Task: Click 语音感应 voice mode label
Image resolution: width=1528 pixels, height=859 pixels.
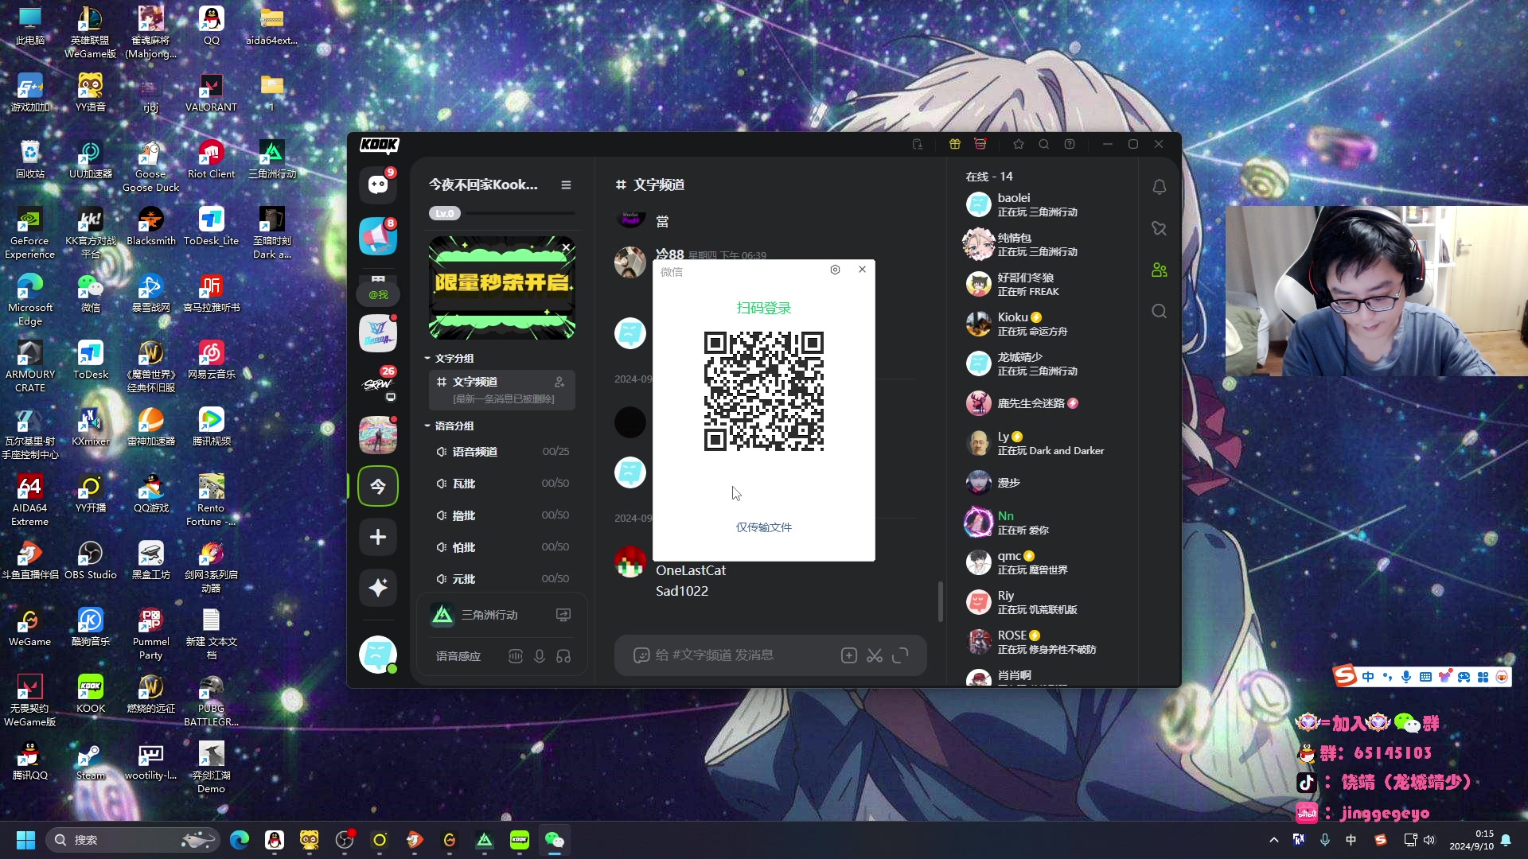Action: 458,656
